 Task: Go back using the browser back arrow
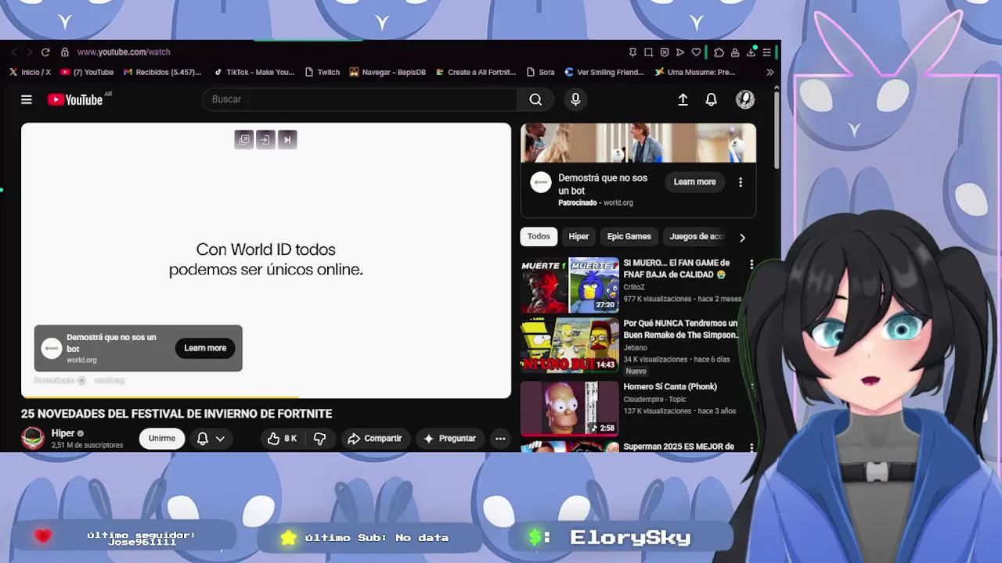click(14, 52)
